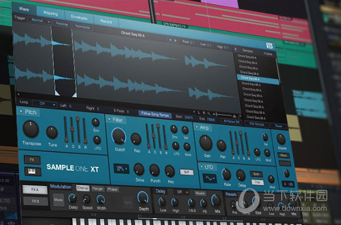
Task: Click the L channel icon under the waveform
Action: tap(199, 113)
